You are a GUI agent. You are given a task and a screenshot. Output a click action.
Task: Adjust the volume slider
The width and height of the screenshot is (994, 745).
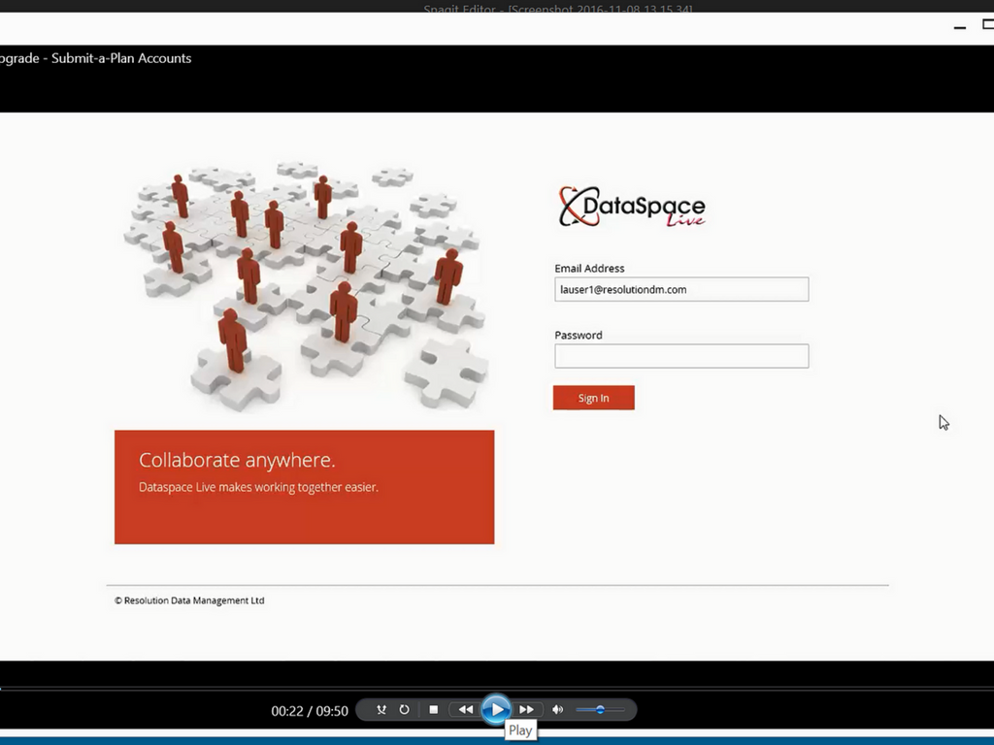600,709
